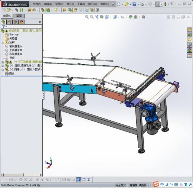The image size is (193, 188).
Task: Click the Undo arrow icon
Action: pos(150,4)
